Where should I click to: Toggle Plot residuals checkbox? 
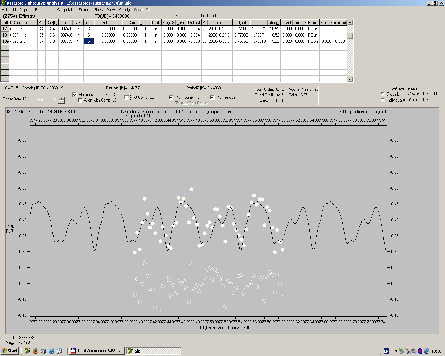tap(212, 97)
